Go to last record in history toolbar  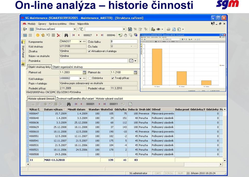[x=105, y=104]
